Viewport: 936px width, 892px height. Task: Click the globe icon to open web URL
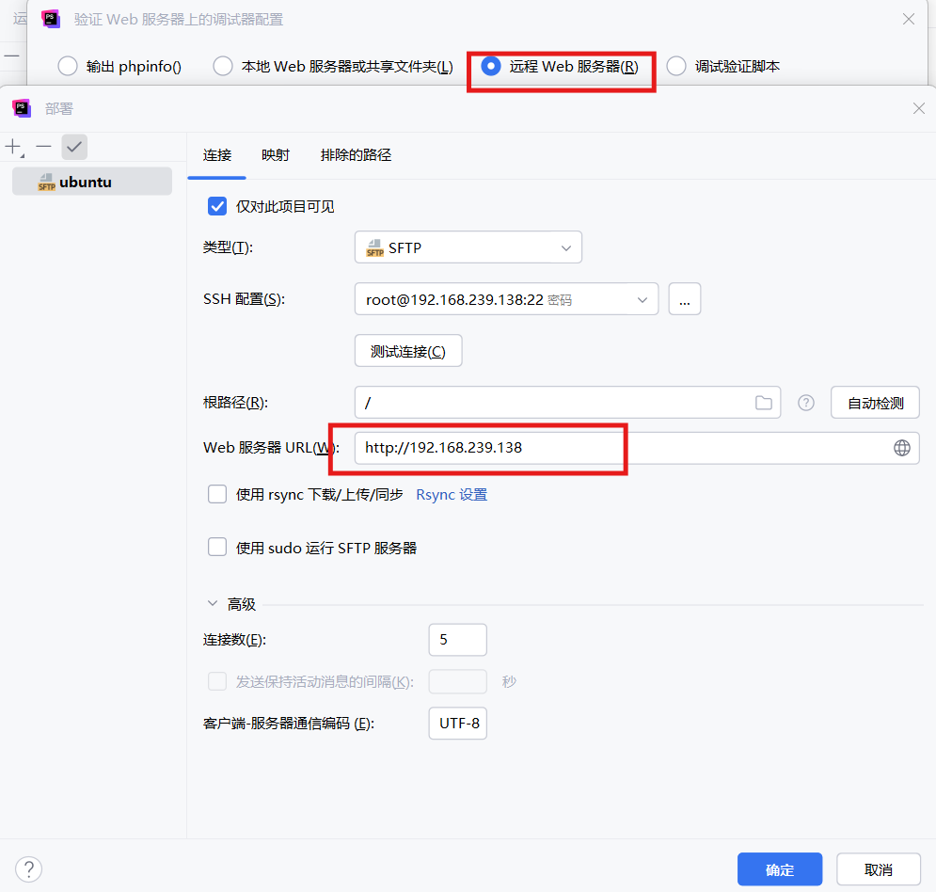coord(901,448)
